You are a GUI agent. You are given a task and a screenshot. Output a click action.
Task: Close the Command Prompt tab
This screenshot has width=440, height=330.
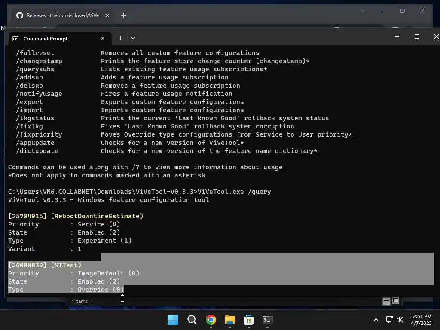click(102, 38)
